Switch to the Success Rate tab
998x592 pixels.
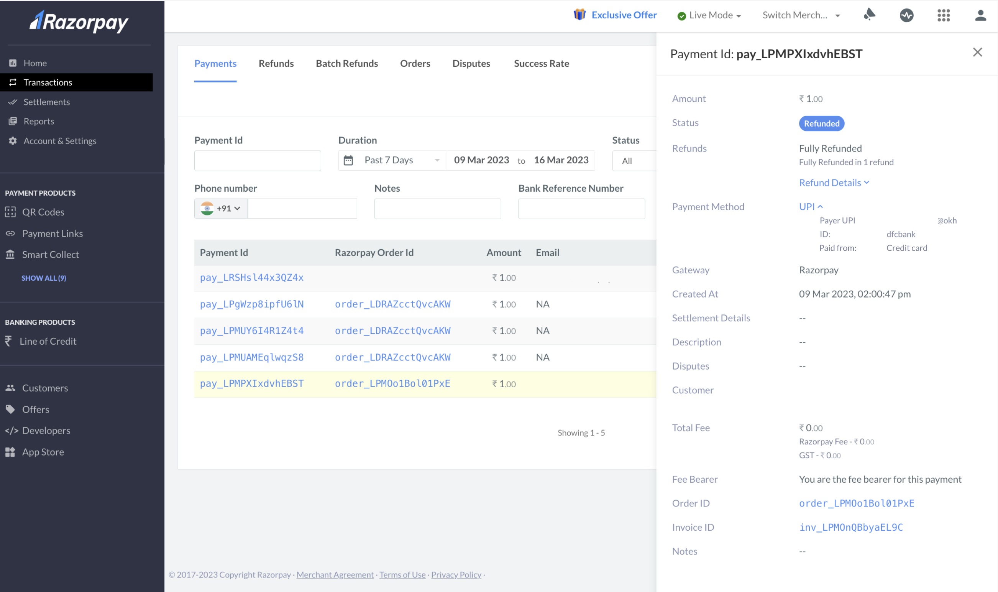541,63
